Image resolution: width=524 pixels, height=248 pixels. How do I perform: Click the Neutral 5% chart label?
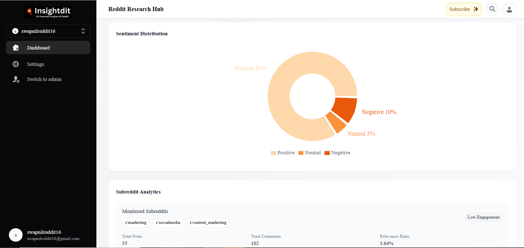(361, 134)
